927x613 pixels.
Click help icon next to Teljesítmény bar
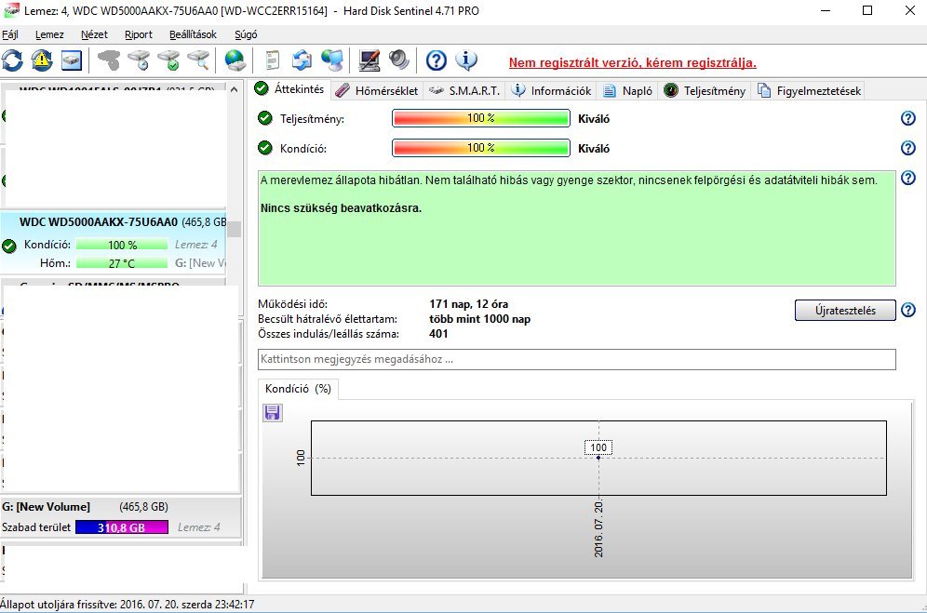pos(908,118)
